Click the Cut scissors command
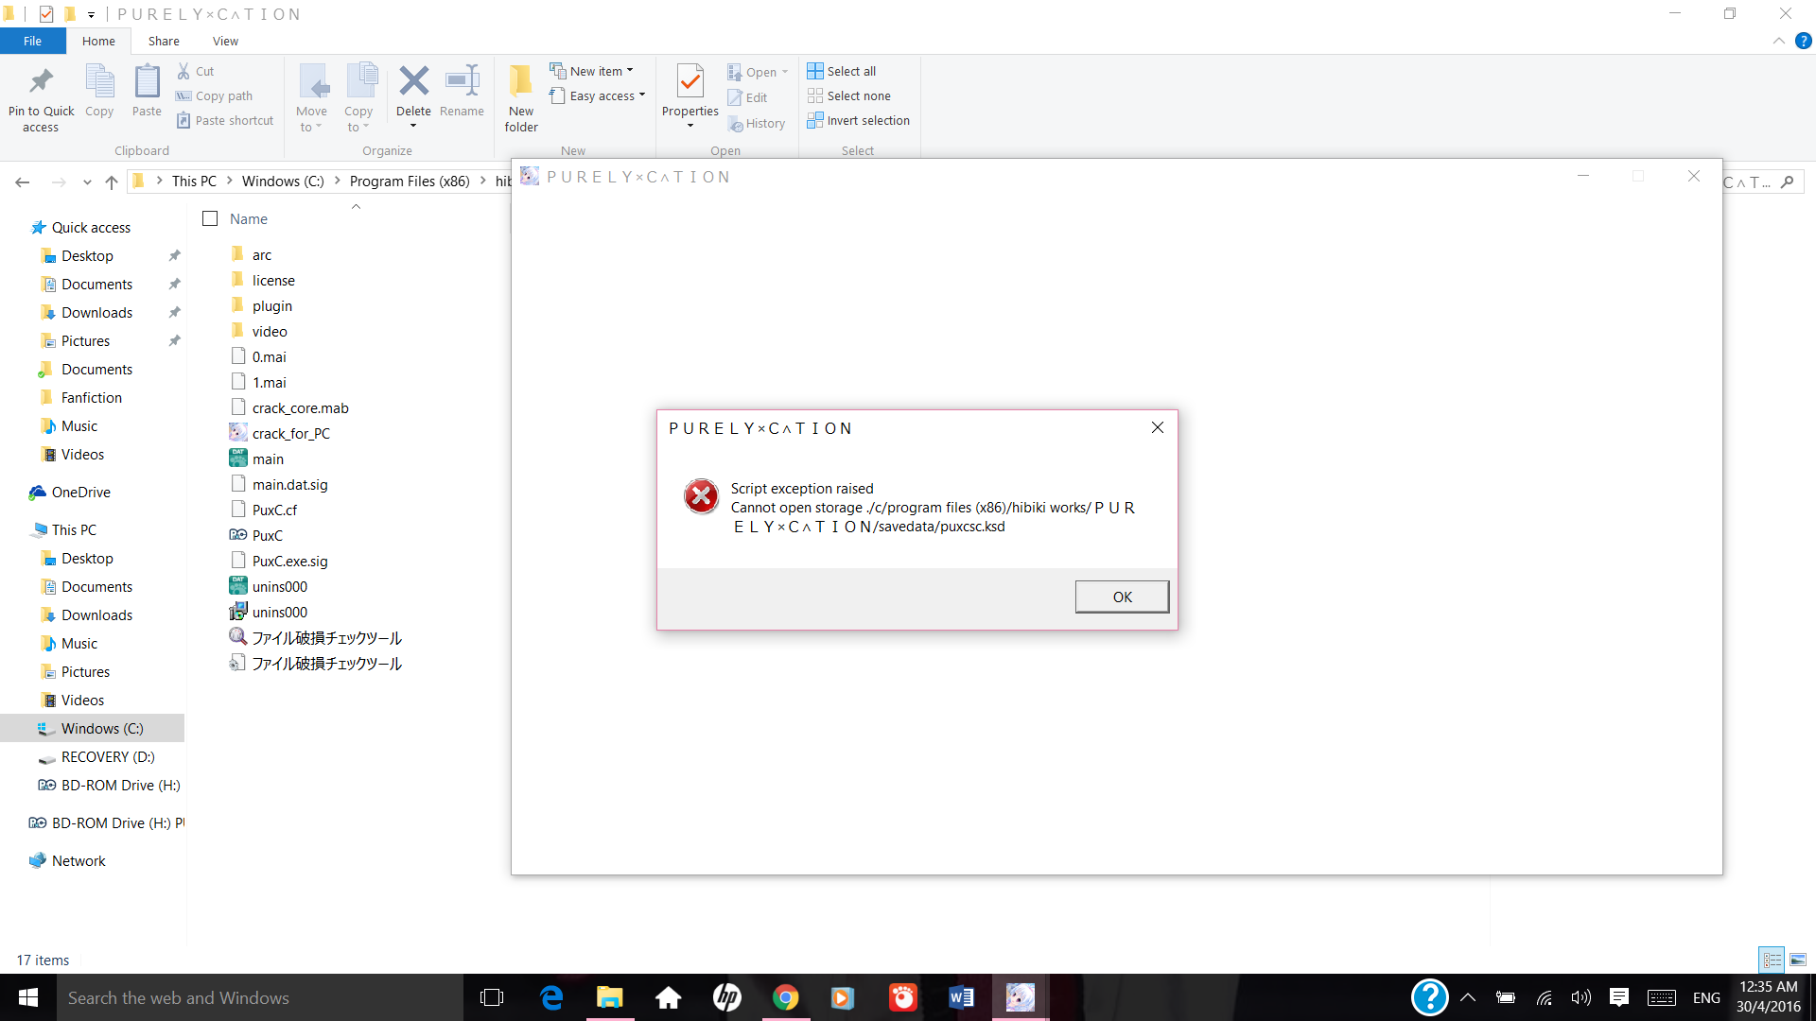The height and width of the screenshot is (1021, 1816). (x=196, y=71)
